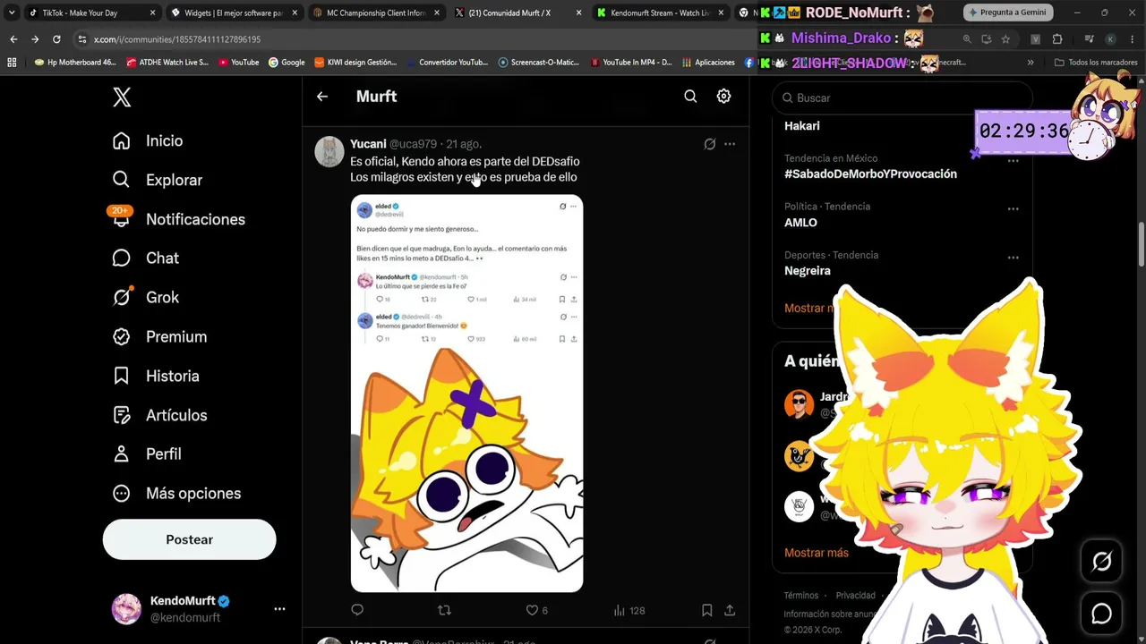Image resolution: width=1146 pixels, height=644 pixels.
Task: Open the floating Grok button
Action: tap(1101, 562)
